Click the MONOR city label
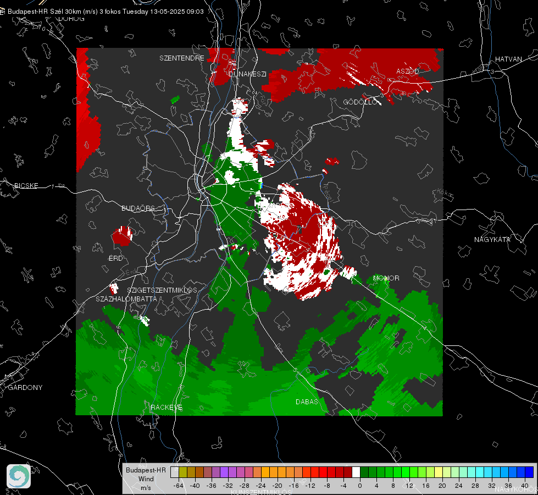538x495 pixels. 386,278
